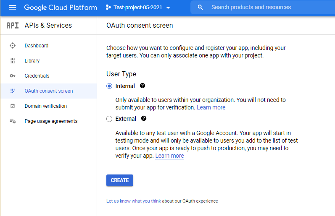The height and width of the screenshot is (216, 335).
Task: Open Learn more link under Internal
Action: [211, 107]
